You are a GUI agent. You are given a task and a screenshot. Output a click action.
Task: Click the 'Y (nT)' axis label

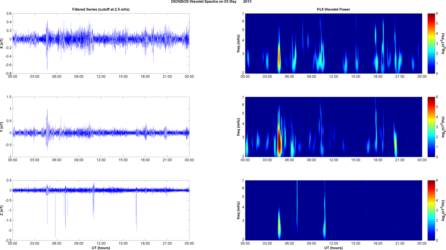pos(2,127)
